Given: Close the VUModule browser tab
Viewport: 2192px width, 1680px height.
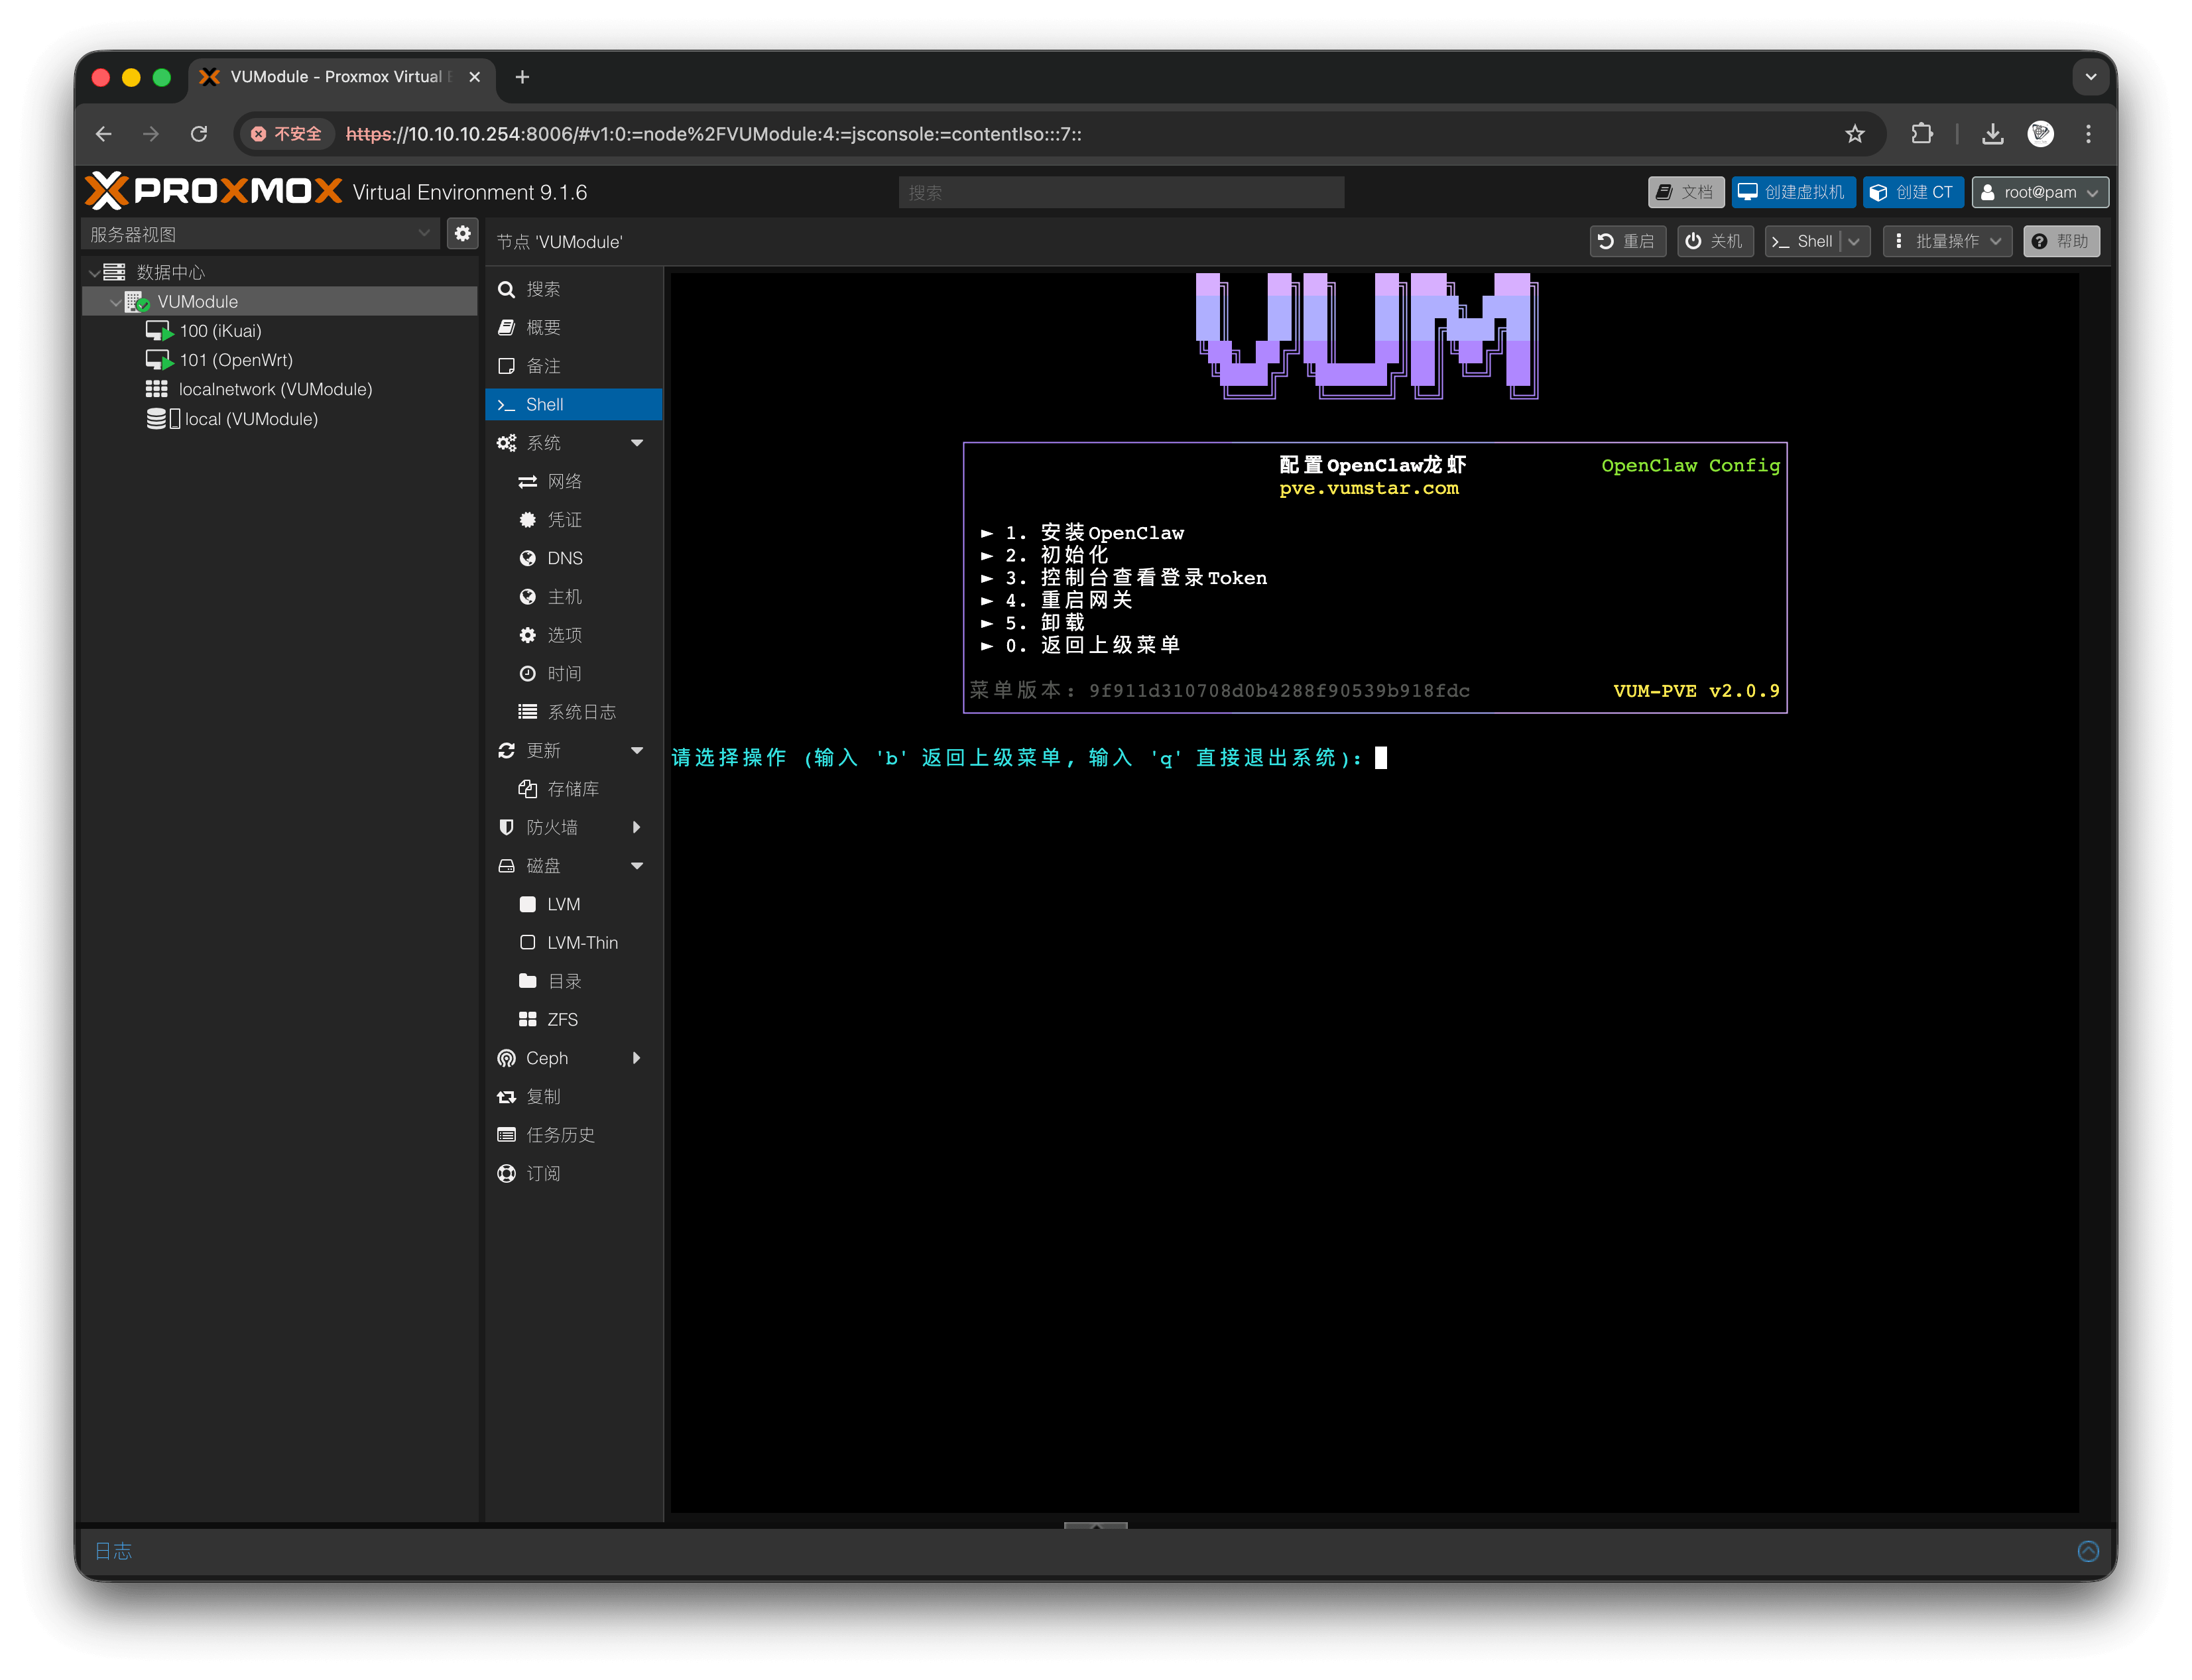Looking at the screenshot, I should tap(475, 77).
